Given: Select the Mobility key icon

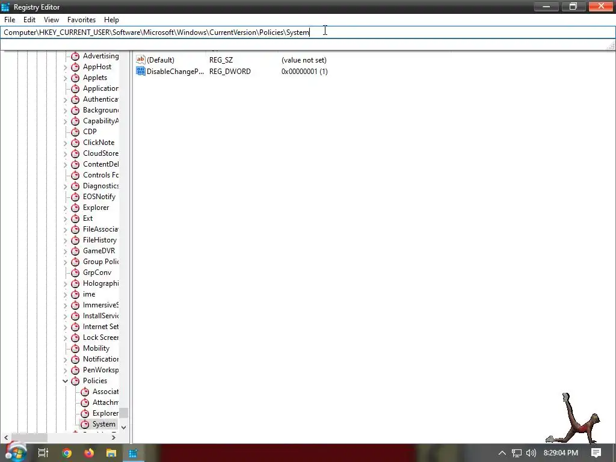Looking at the screenshot, I should [x=75, y=348].
